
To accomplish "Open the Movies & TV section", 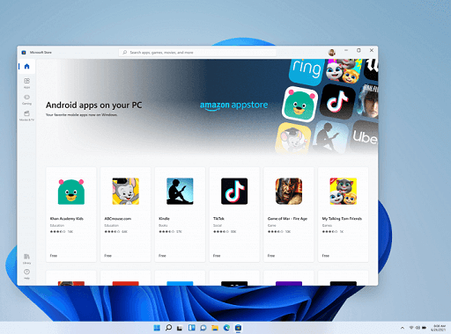I will point(26,116).
